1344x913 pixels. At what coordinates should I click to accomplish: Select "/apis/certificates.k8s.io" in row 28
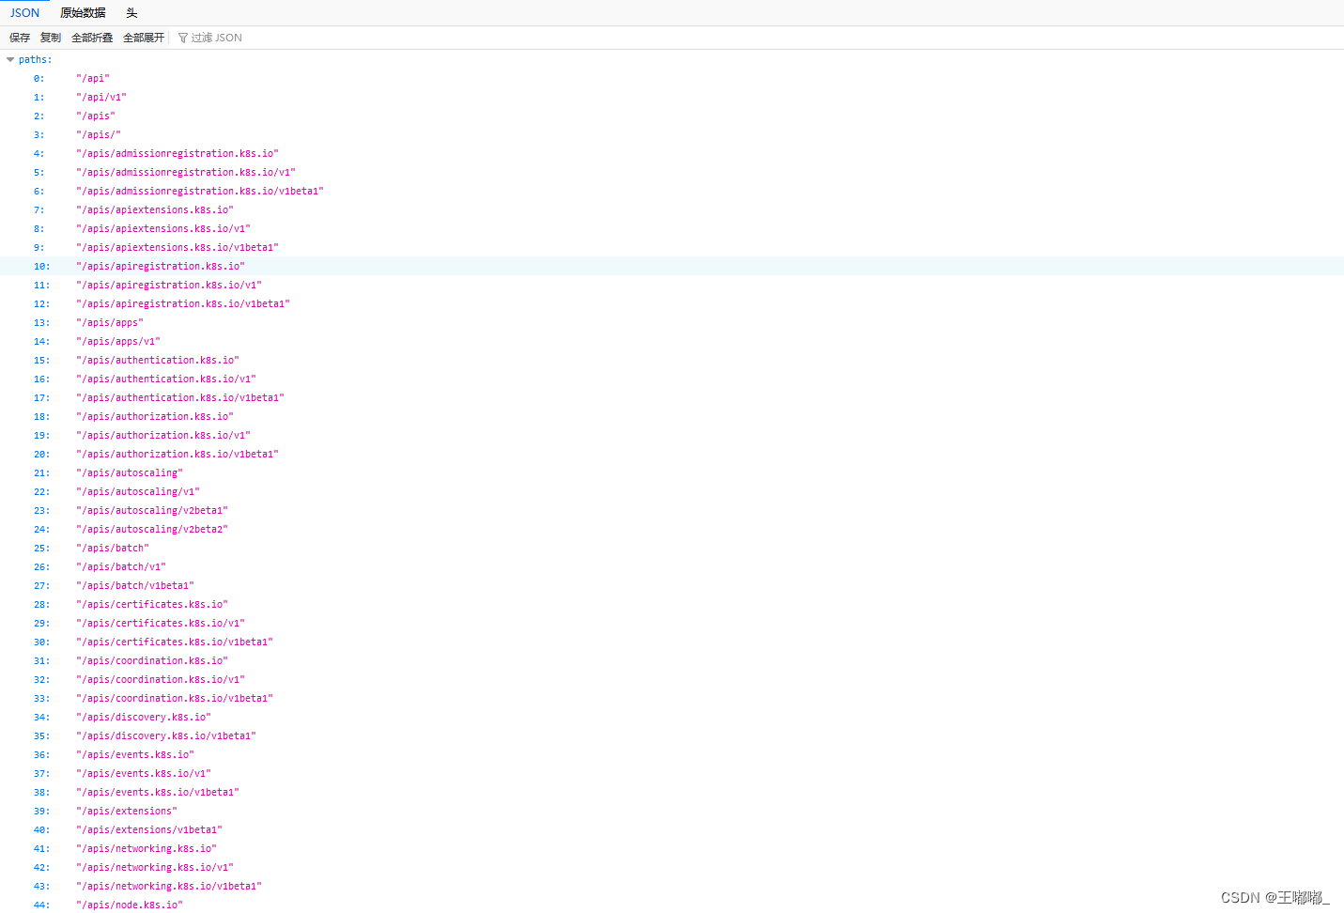(x=152, y=604)
